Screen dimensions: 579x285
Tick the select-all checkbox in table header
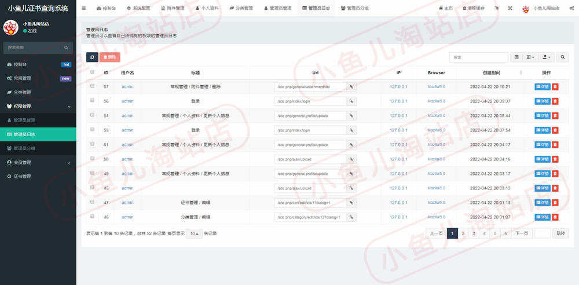pos(92,72)
